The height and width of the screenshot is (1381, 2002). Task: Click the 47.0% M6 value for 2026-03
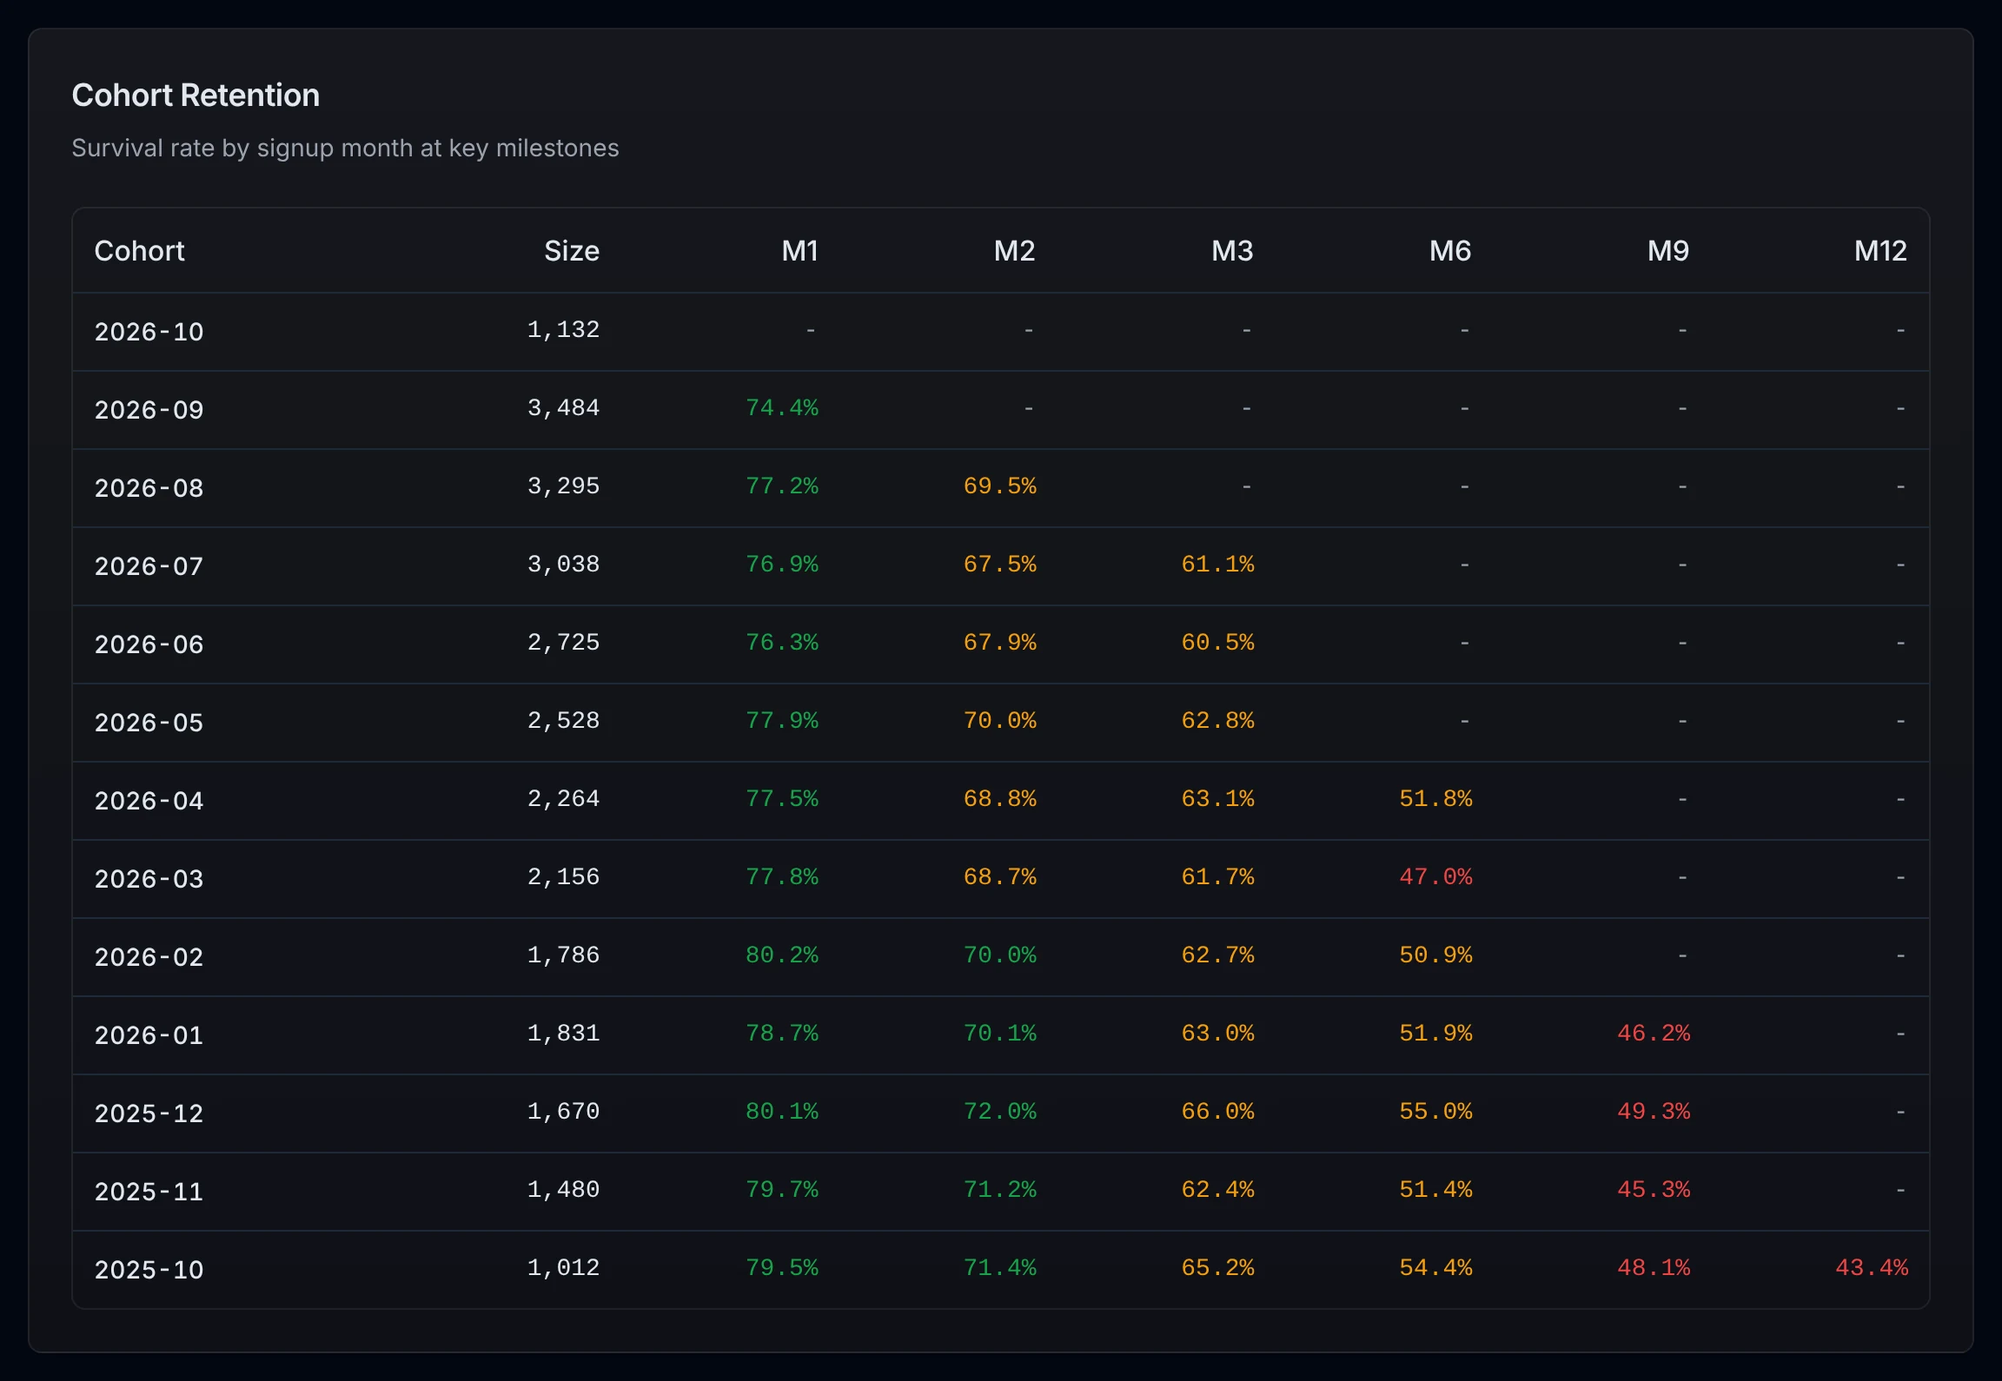tap(1436, 877)
